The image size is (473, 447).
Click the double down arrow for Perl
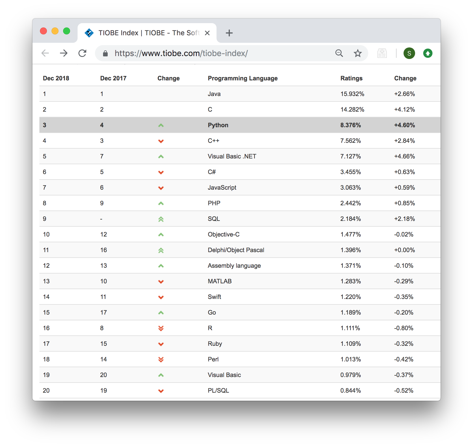coord(161,359)
